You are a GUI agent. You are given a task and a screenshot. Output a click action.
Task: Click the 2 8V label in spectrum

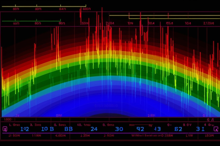151,115
